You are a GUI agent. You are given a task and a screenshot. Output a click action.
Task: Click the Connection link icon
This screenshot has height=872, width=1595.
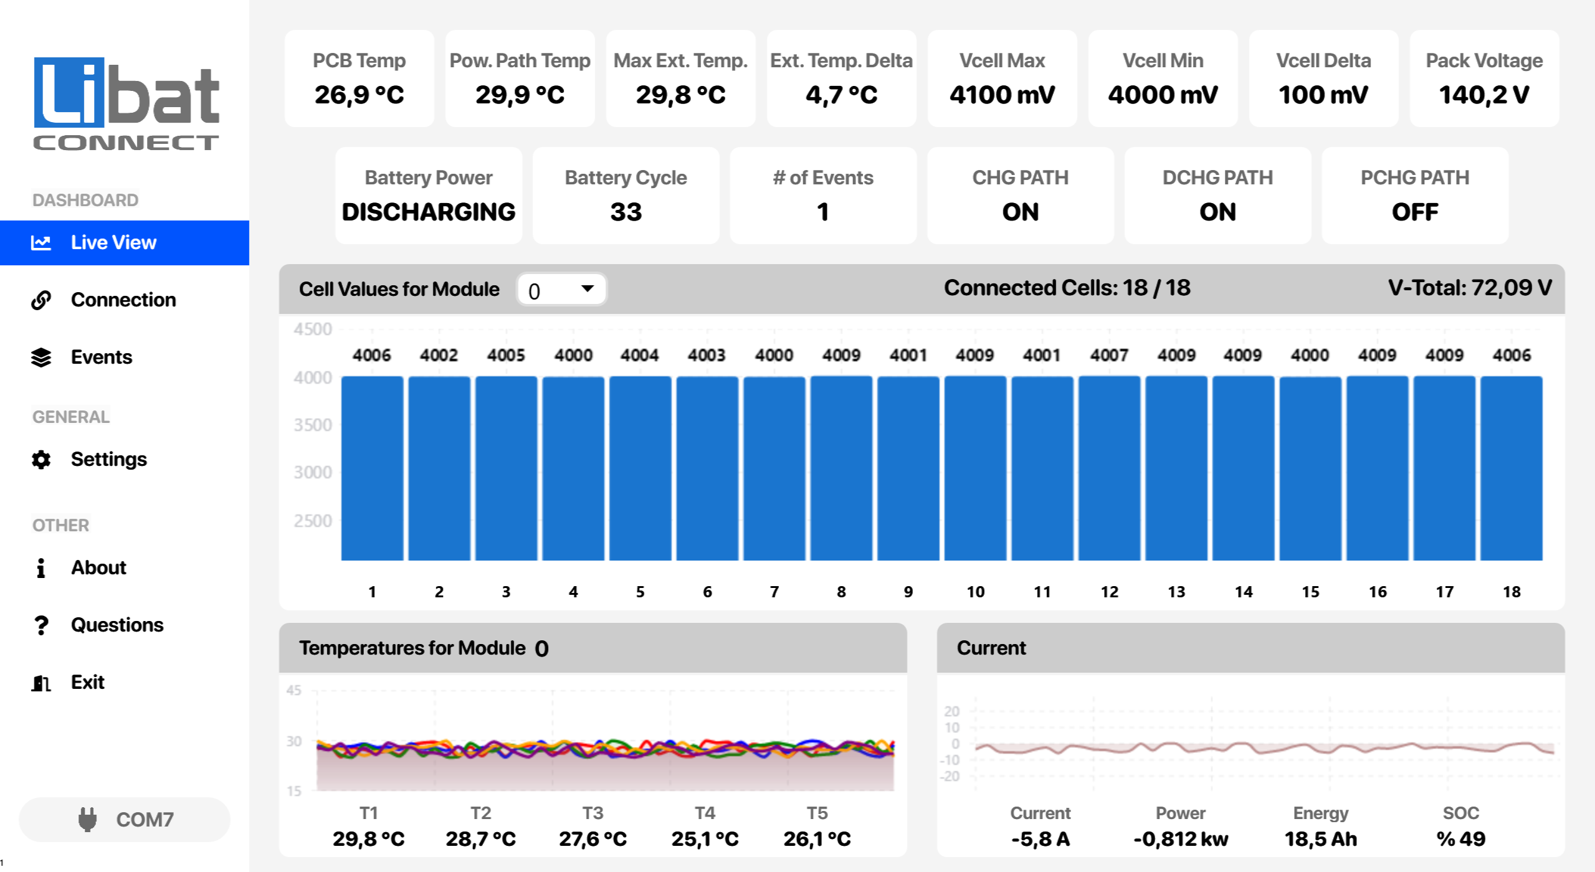(41, 300)
